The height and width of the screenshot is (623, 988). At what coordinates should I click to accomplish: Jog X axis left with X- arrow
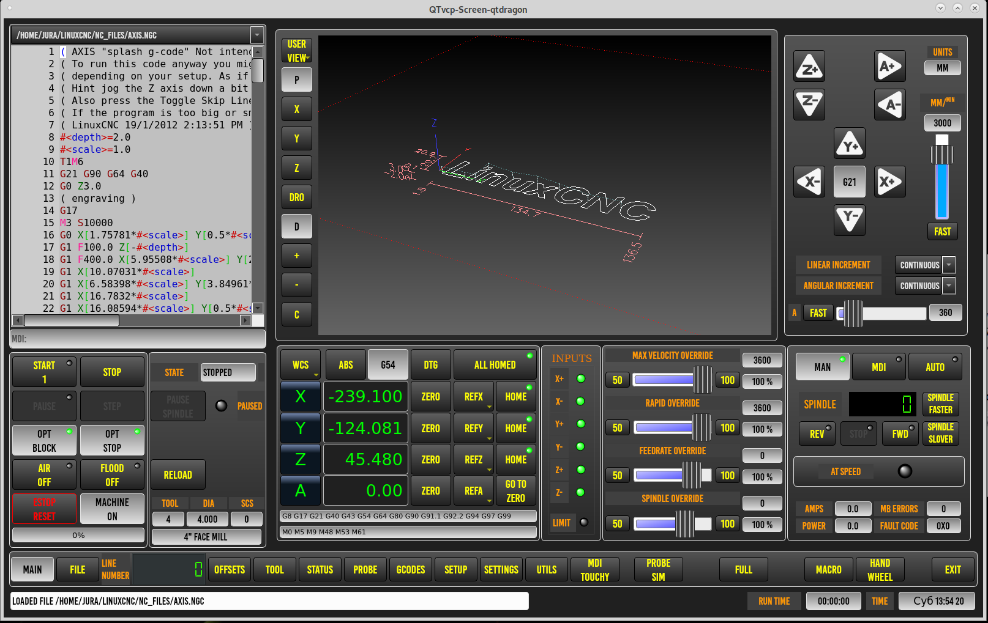click(x=809, y=182)
